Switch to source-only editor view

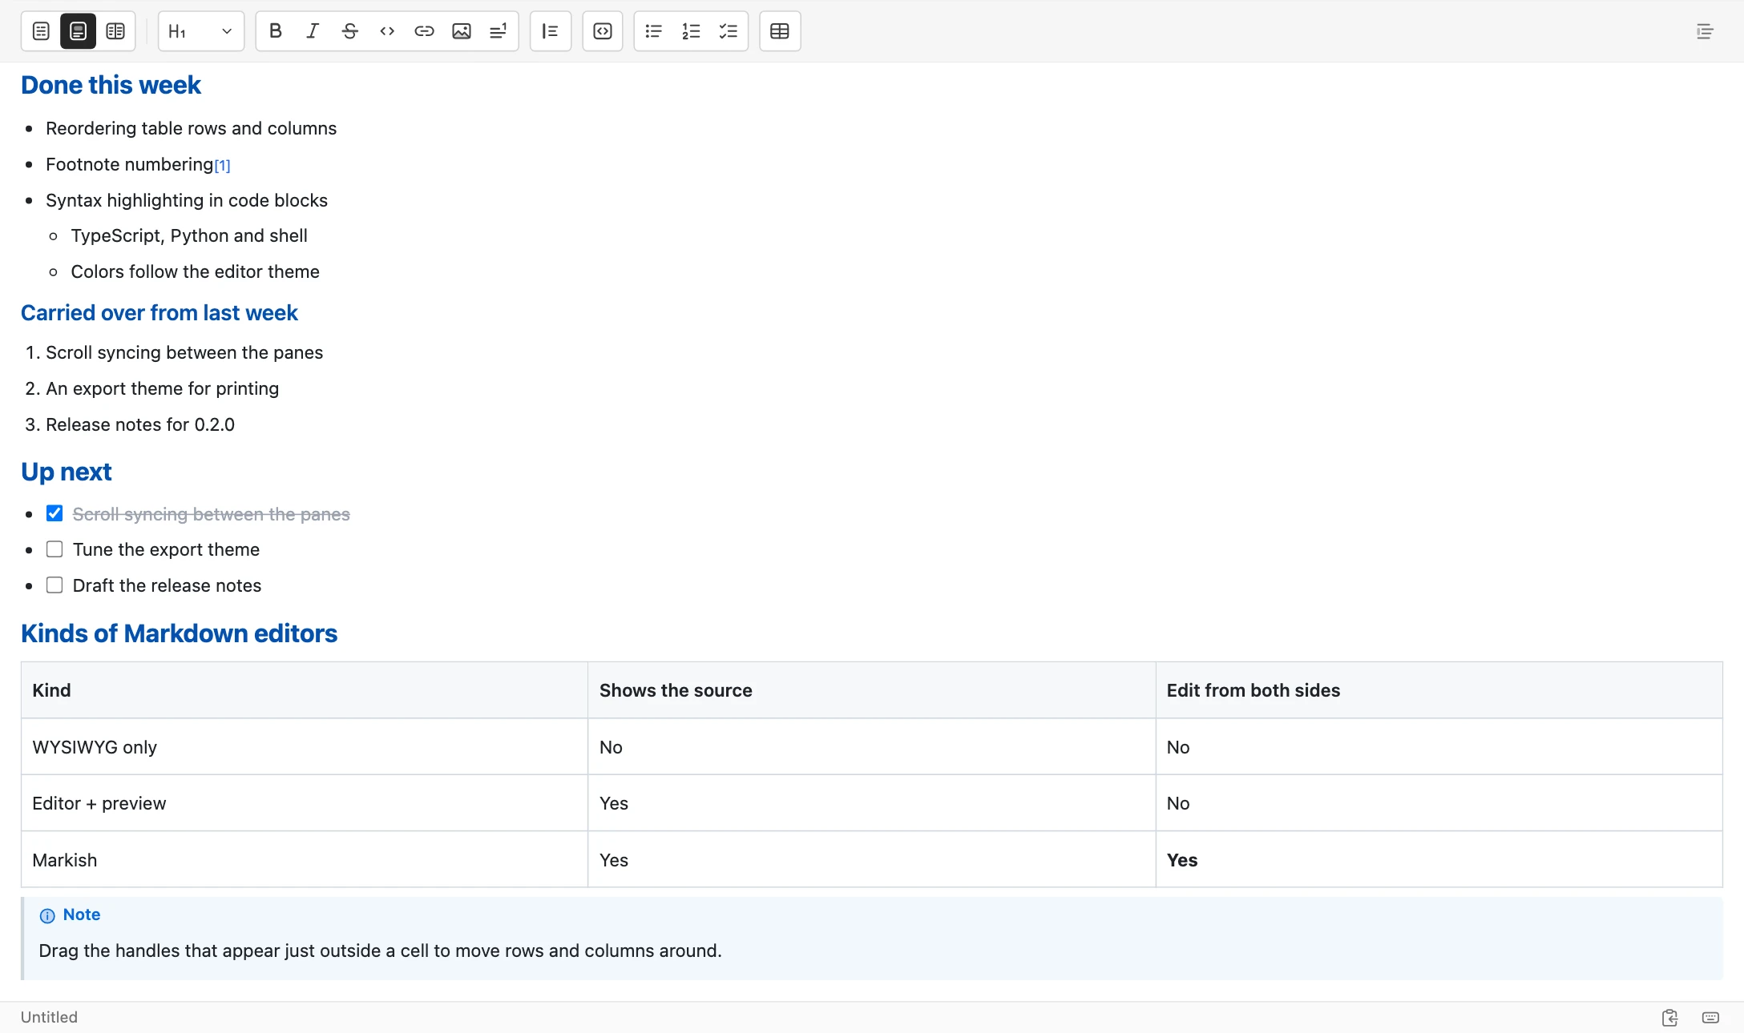[41, 31]
